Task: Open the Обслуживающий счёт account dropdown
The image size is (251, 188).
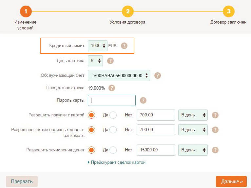Action: (119, 76)
